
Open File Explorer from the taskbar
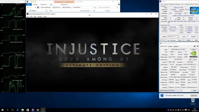click(x=23, y=110)
